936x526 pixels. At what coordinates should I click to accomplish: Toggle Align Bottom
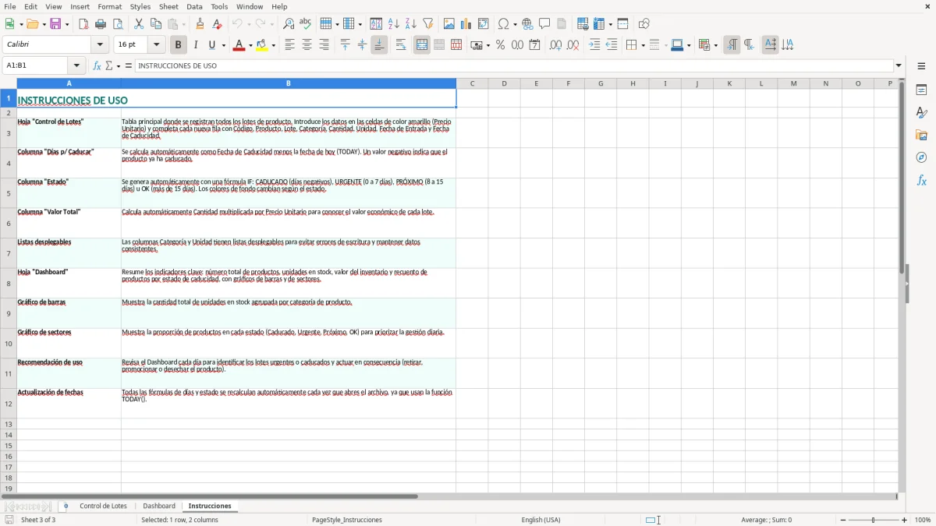pos(379,45)
